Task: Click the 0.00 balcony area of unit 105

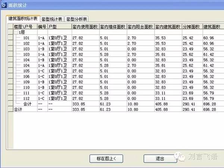Action: (132, 71)
